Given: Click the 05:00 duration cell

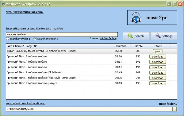Looking at the screenshot, I should point(118,51).
